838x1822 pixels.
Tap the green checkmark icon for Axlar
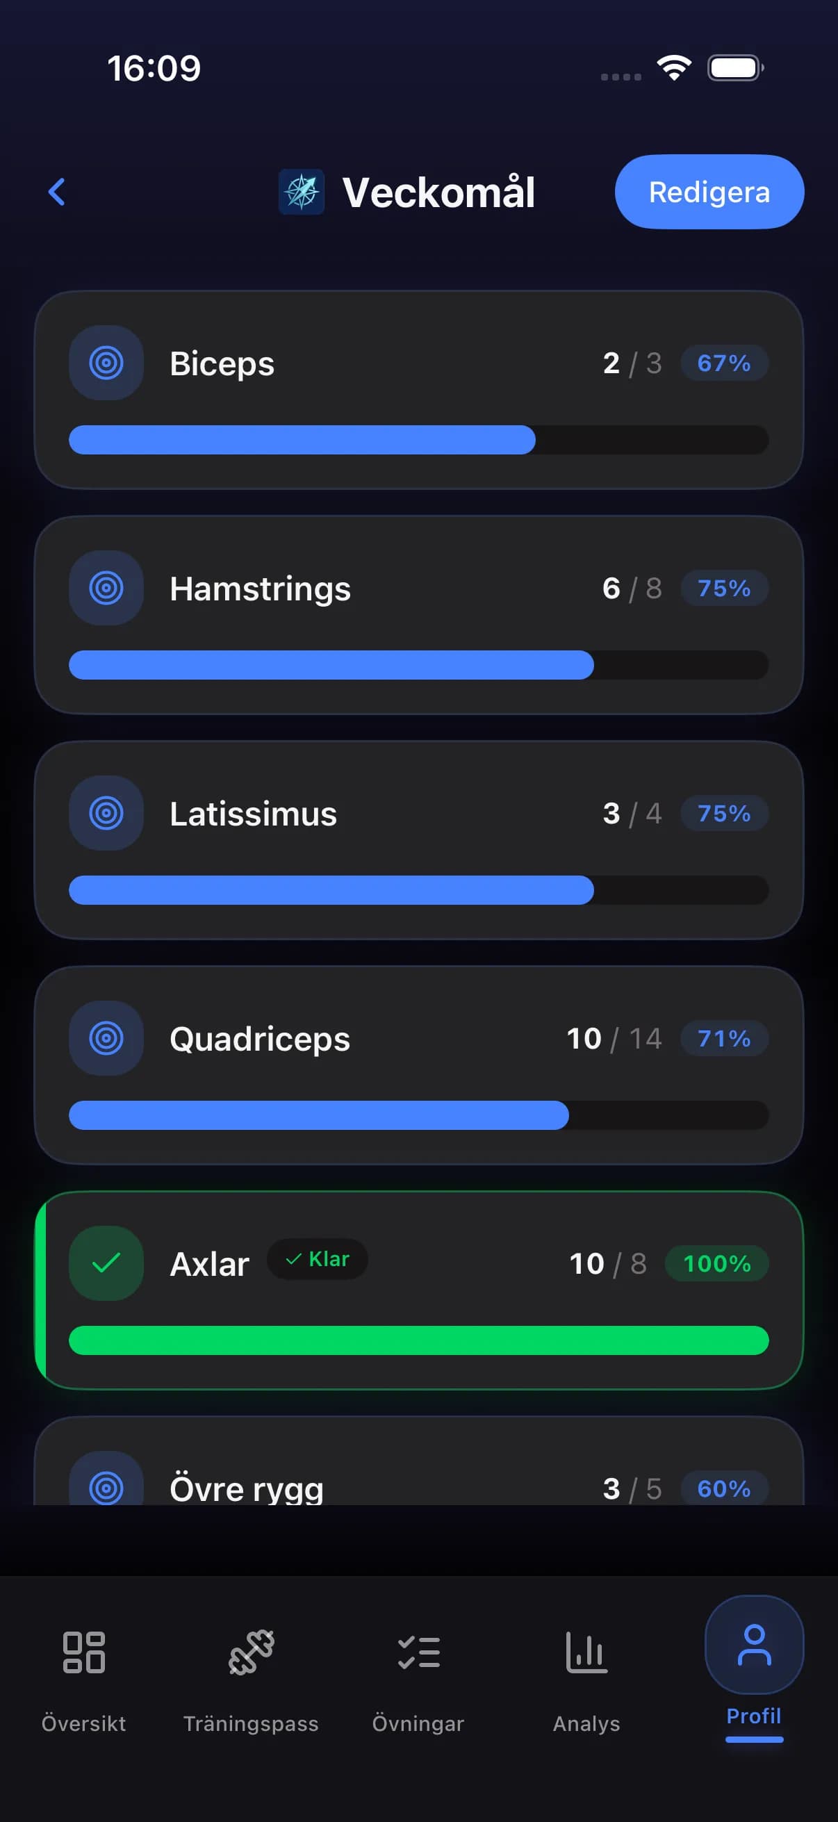pos(106,1263)
